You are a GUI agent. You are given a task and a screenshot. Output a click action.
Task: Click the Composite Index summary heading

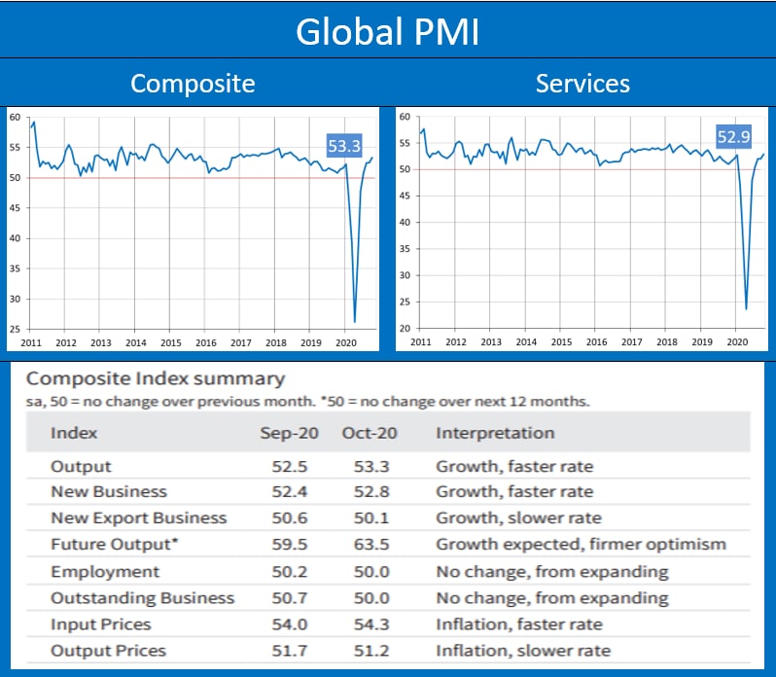click(x=156, y=379)
